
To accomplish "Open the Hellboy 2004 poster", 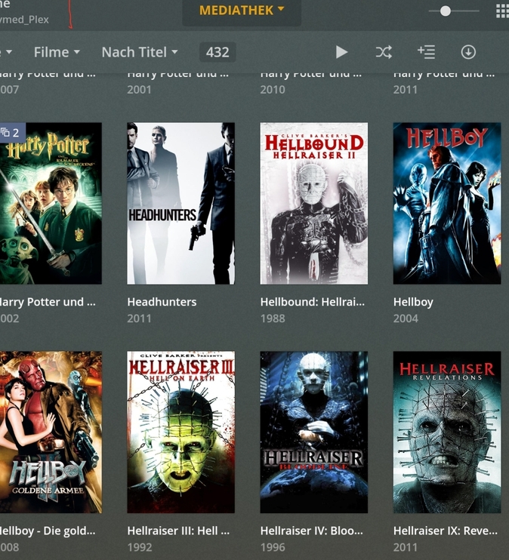I will [447, 204].
